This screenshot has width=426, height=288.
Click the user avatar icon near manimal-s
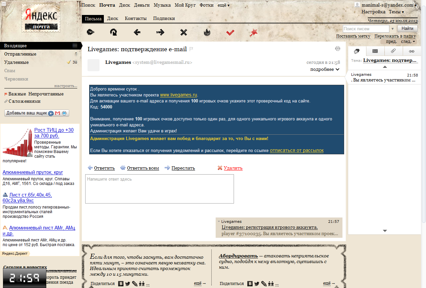(x=357, y=5)
